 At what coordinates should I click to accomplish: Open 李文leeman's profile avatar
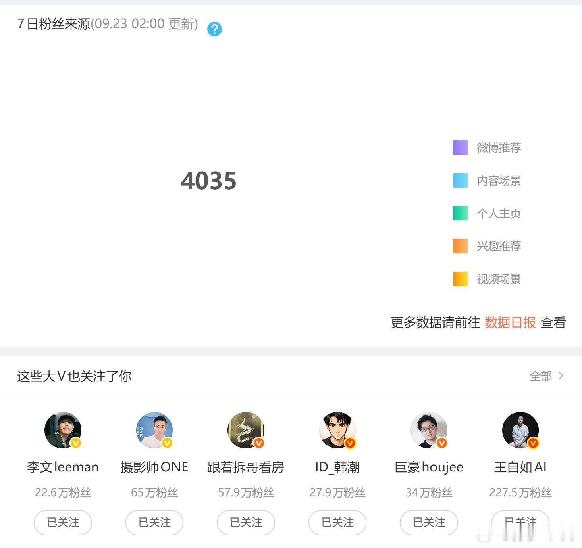(x=63, y=430)
